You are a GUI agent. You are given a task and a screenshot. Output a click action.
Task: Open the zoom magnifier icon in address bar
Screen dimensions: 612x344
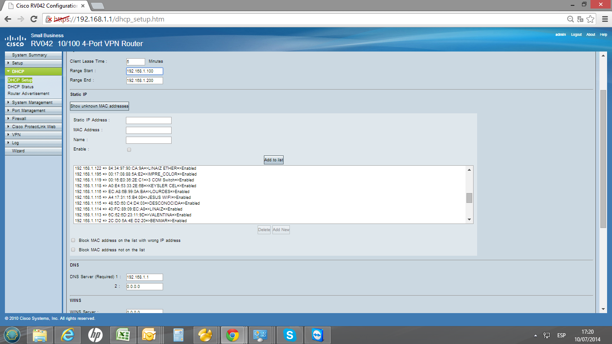570,19
